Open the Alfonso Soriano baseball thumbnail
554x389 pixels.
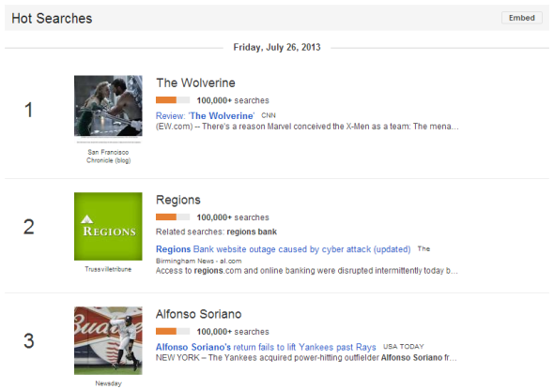(x=108, y=340)
